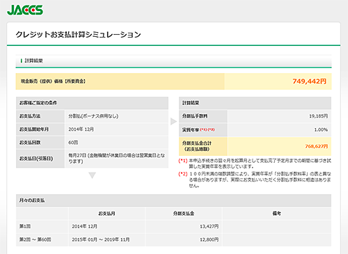Image resolution: width=348 pixels, height=254 pixels.
Task: Click the 実質年率 label
Action: point(191,129)
